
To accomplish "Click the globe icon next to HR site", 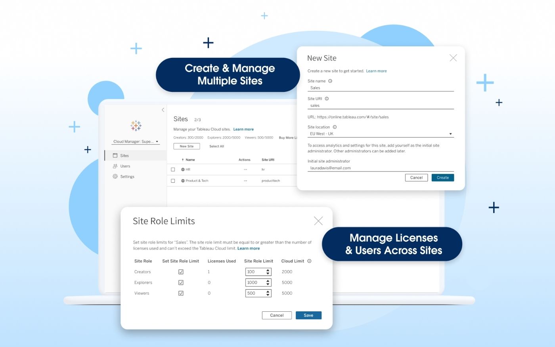I will coord(182,169).
